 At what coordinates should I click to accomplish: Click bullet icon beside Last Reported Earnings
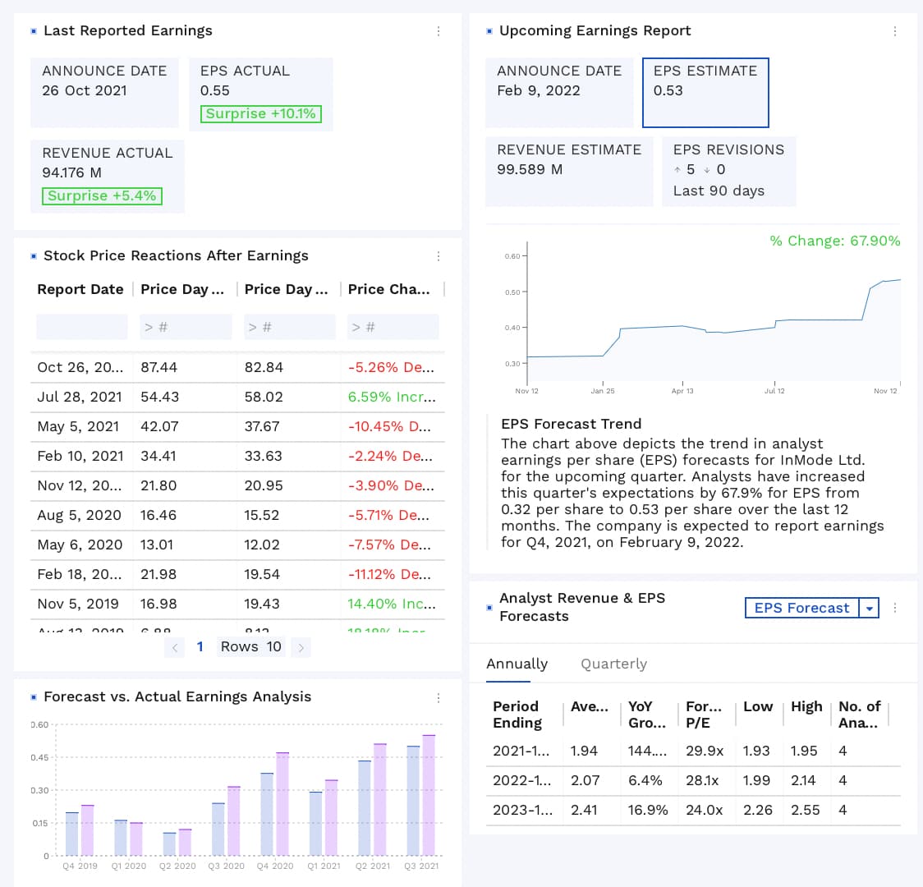(x=34, y=31)
